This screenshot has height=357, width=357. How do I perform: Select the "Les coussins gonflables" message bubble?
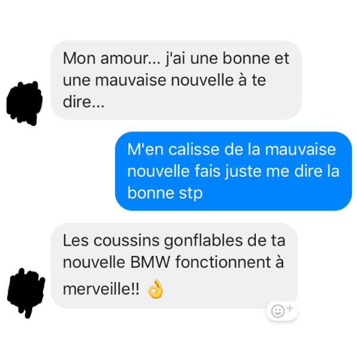(174, 266)
